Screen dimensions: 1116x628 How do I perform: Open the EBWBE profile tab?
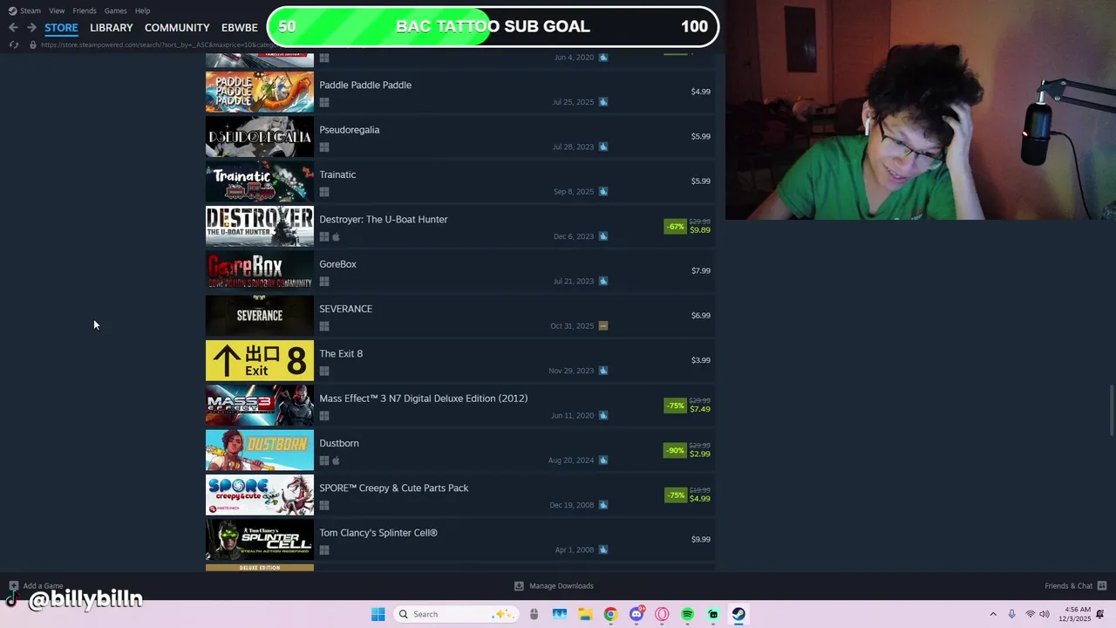pos(240,28)
